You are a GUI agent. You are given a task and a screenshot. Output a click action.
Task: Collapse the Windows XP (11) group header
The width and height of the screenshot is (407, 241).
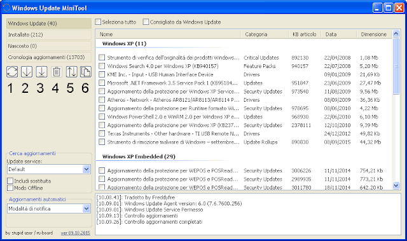tap(125, 44)
